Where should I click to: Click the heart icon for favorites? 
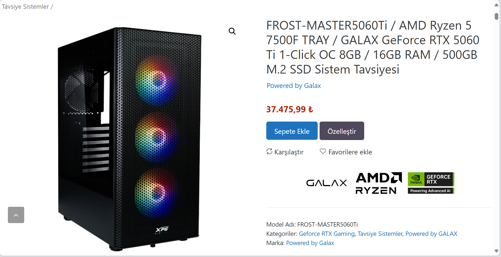click(x=323, y=151)
